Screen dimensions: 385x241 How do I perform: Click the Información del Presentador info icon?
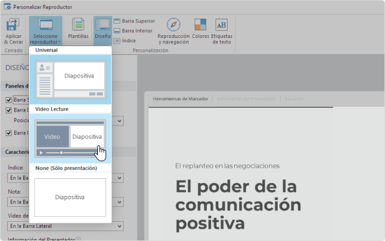(78, 239)
